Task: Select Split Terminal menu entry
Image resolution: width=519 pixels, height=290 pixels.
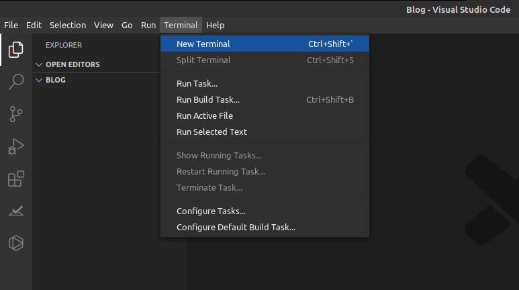Action: 265,60
